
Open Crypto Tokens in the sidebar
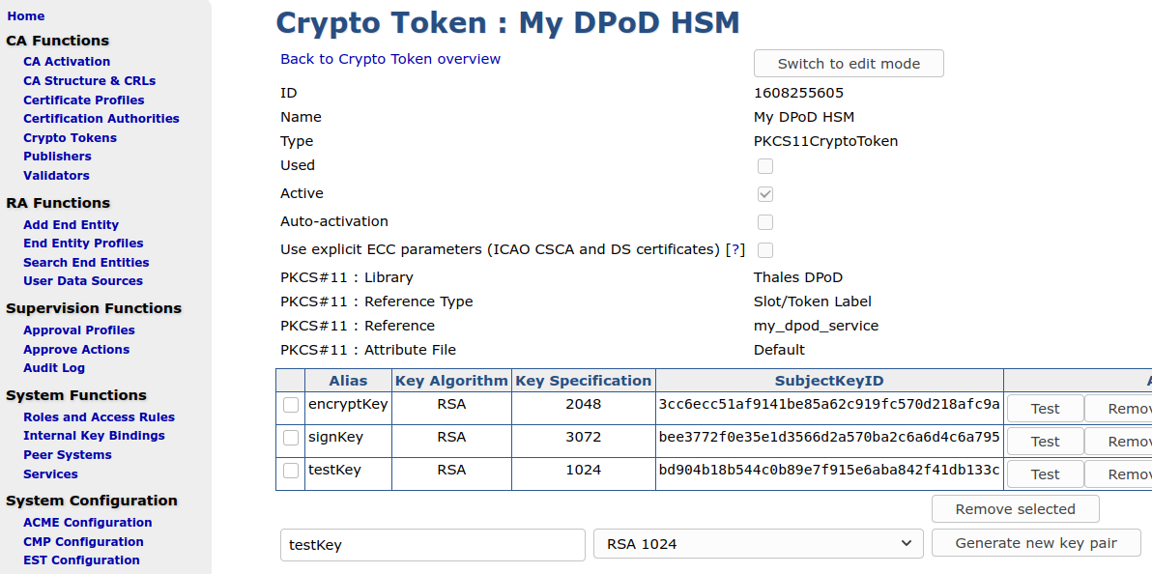tap(70, 138)
